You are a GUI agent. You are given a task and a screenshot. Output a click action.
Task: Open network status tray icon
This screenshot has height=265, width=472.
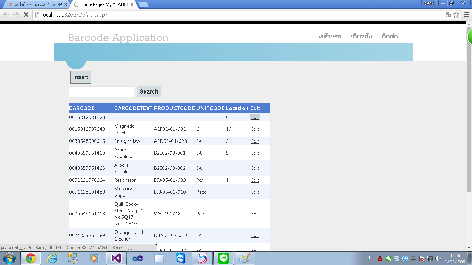click(x=430, y=258)
